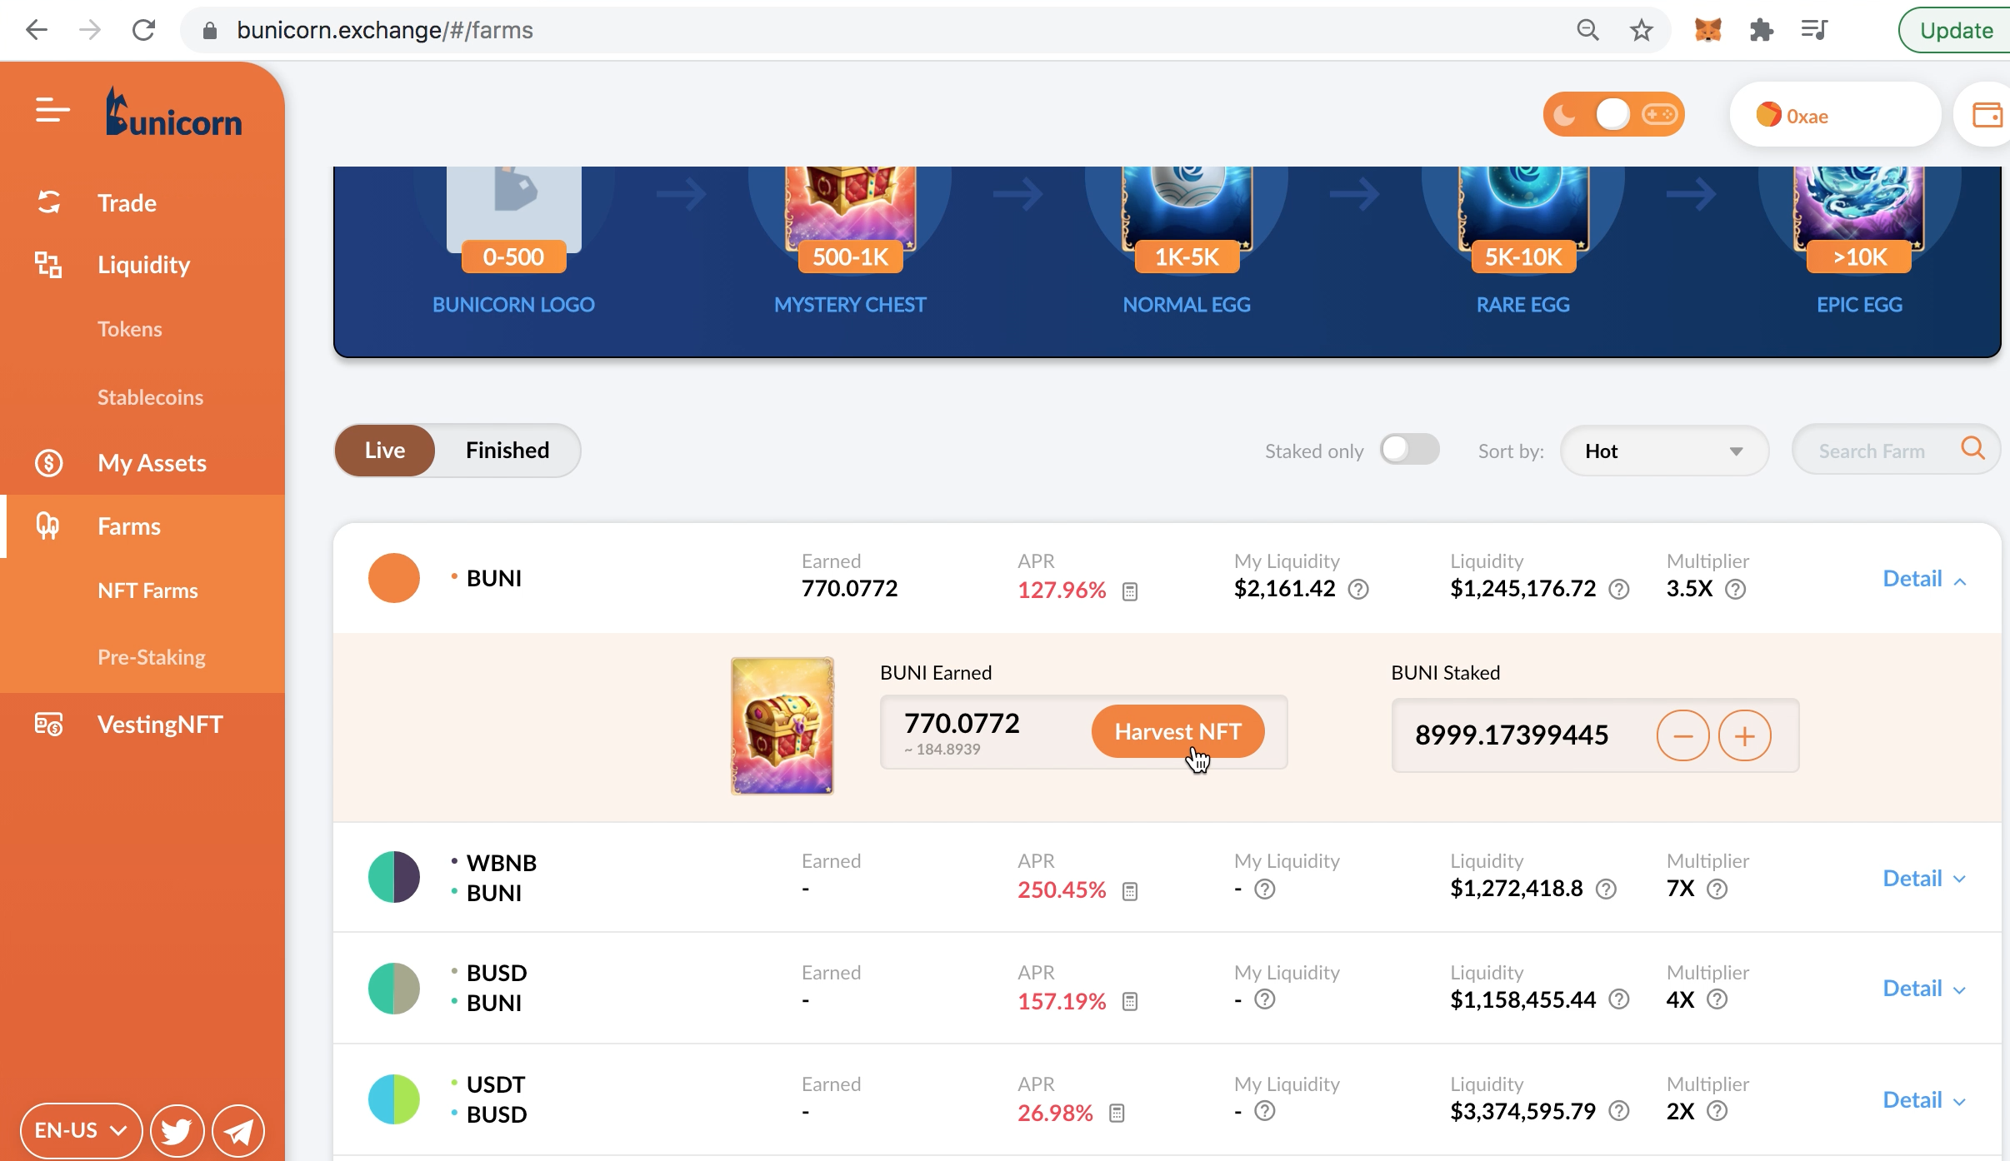
Task: Reload the page
Action: pos(143,31)
